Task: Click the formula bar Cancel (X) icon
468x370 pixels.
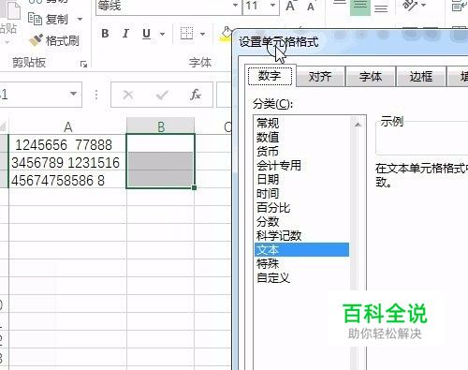Action: click(128, 95)
